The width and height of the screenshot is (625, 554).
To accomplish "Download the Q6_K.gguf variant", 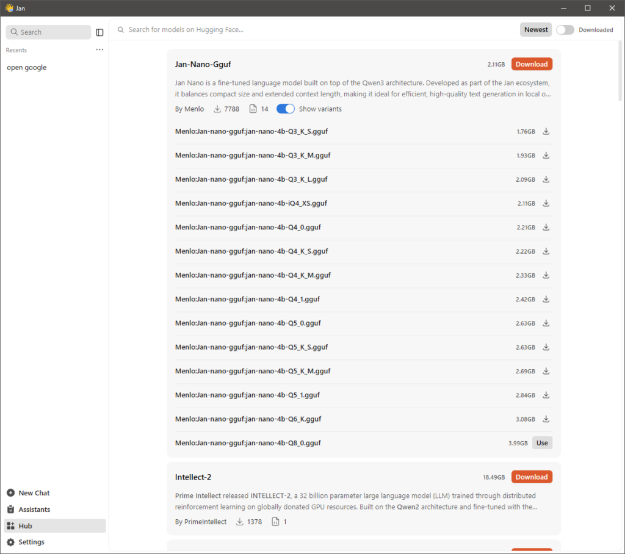I will tap(546, 419).
